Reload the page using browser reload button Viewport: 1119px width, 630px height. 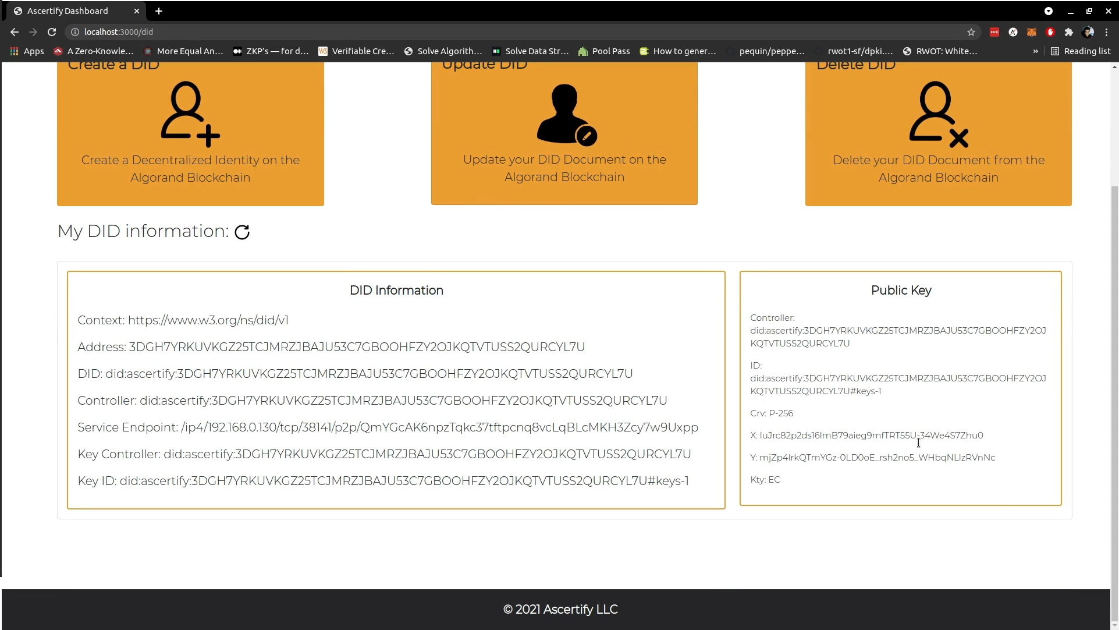coord(52,32)
